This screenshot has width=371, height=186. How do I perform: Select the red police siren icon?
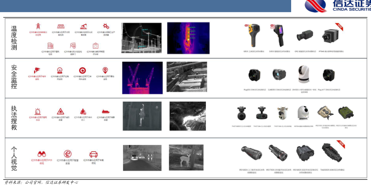coord(38,111)
